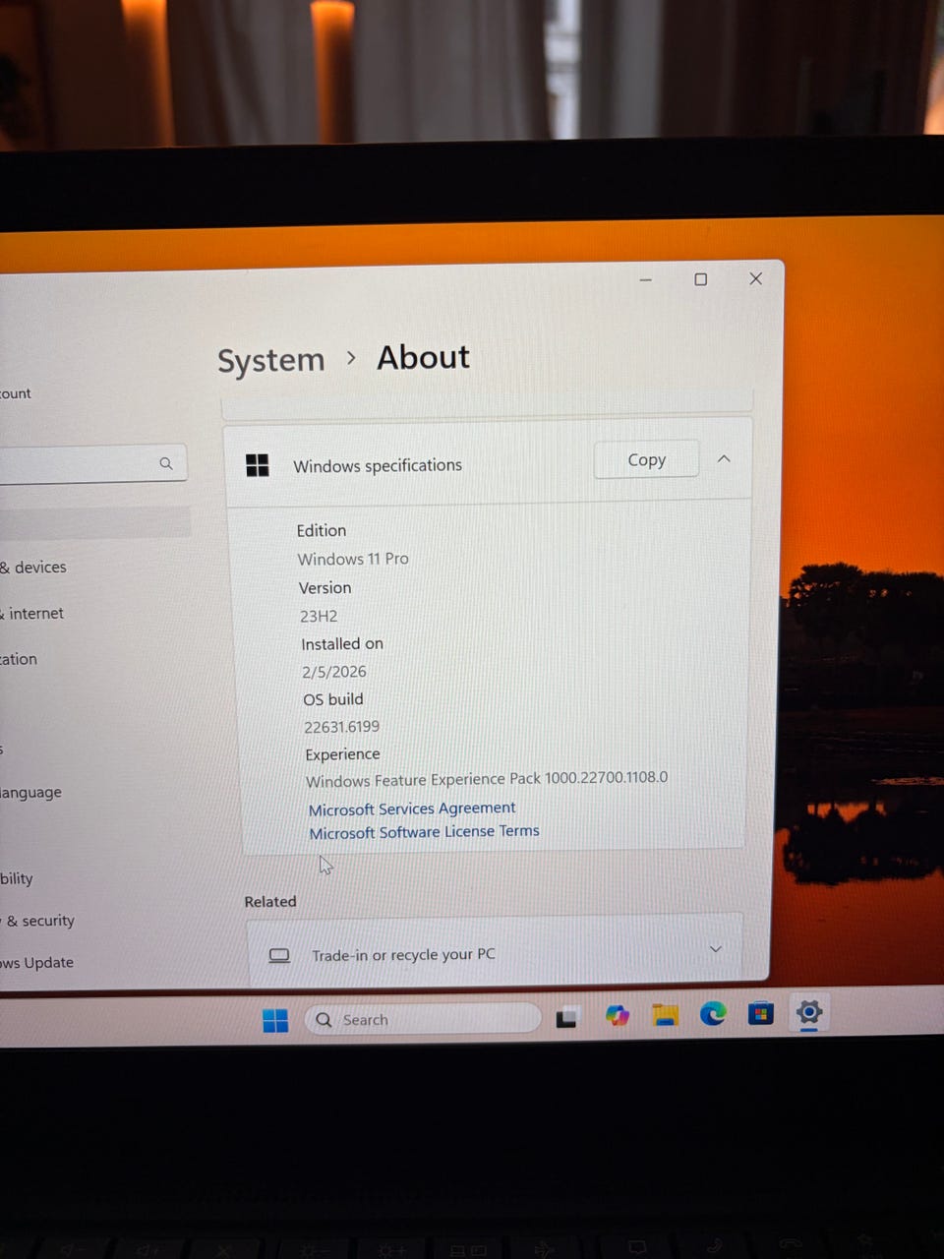Click the Copy button in Windows specifications

646,459
